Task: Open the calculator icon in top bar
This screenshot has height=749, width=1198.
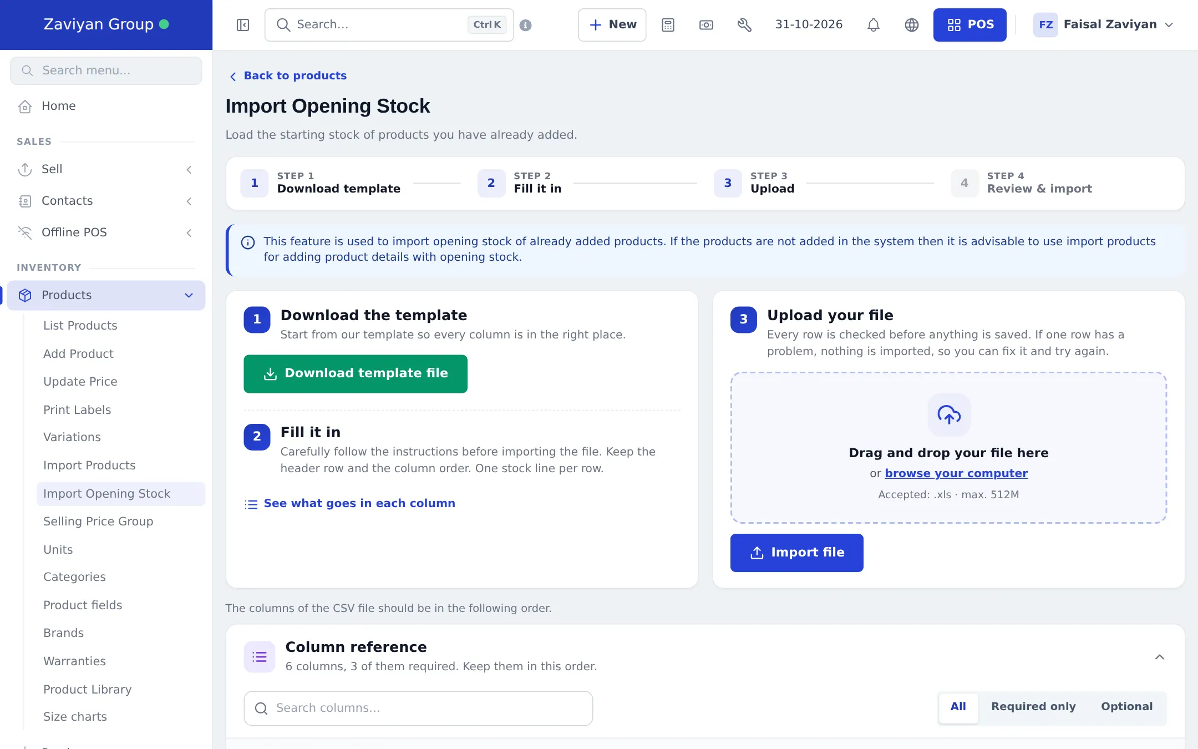Action: [x=668, y=25]
